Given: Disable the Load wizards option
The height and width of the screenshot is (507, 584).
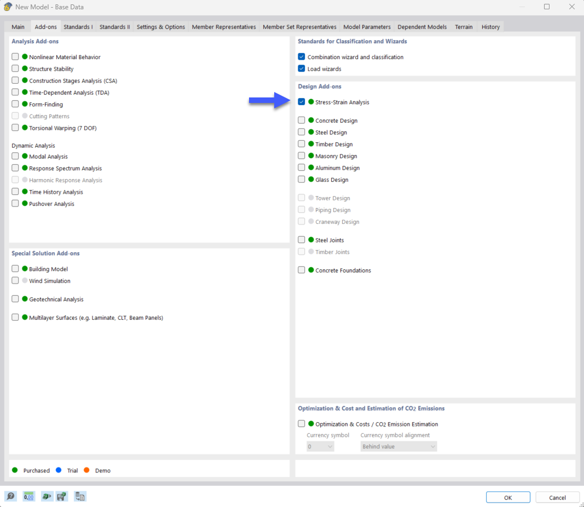Looking at the screenshot, I should [301, 68].
